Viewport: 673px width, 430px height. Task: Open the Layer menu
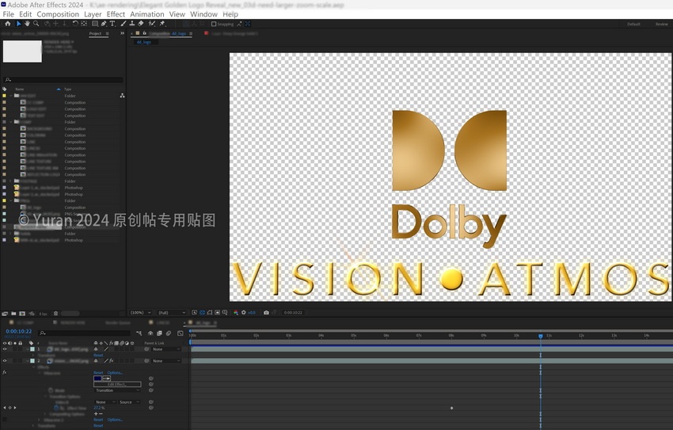[x=93, y=14]
